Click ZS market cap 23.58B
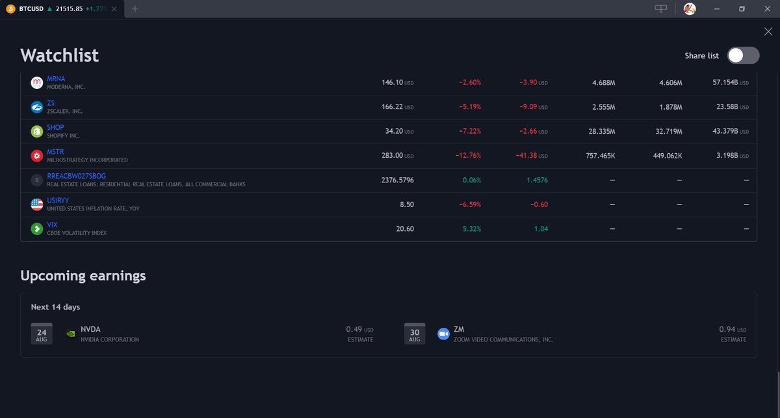 (x=733, y=107)
